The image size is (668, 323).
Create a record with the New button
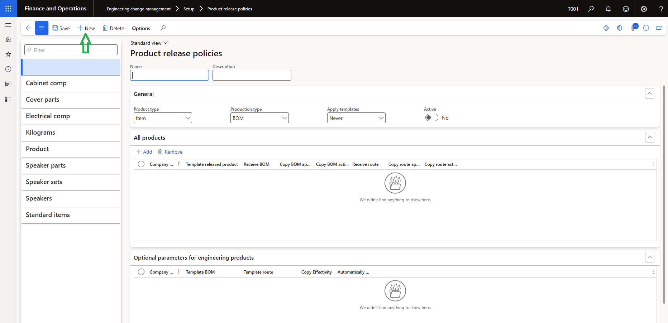[x=86, y=28]
